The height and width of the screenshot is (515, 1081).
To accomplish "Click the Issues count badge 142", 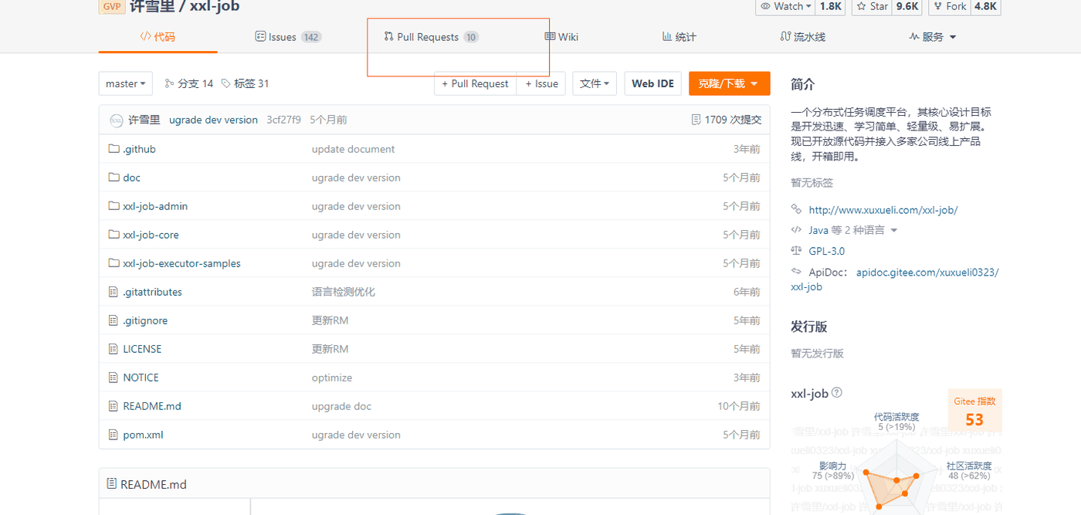I will [311, 37].
